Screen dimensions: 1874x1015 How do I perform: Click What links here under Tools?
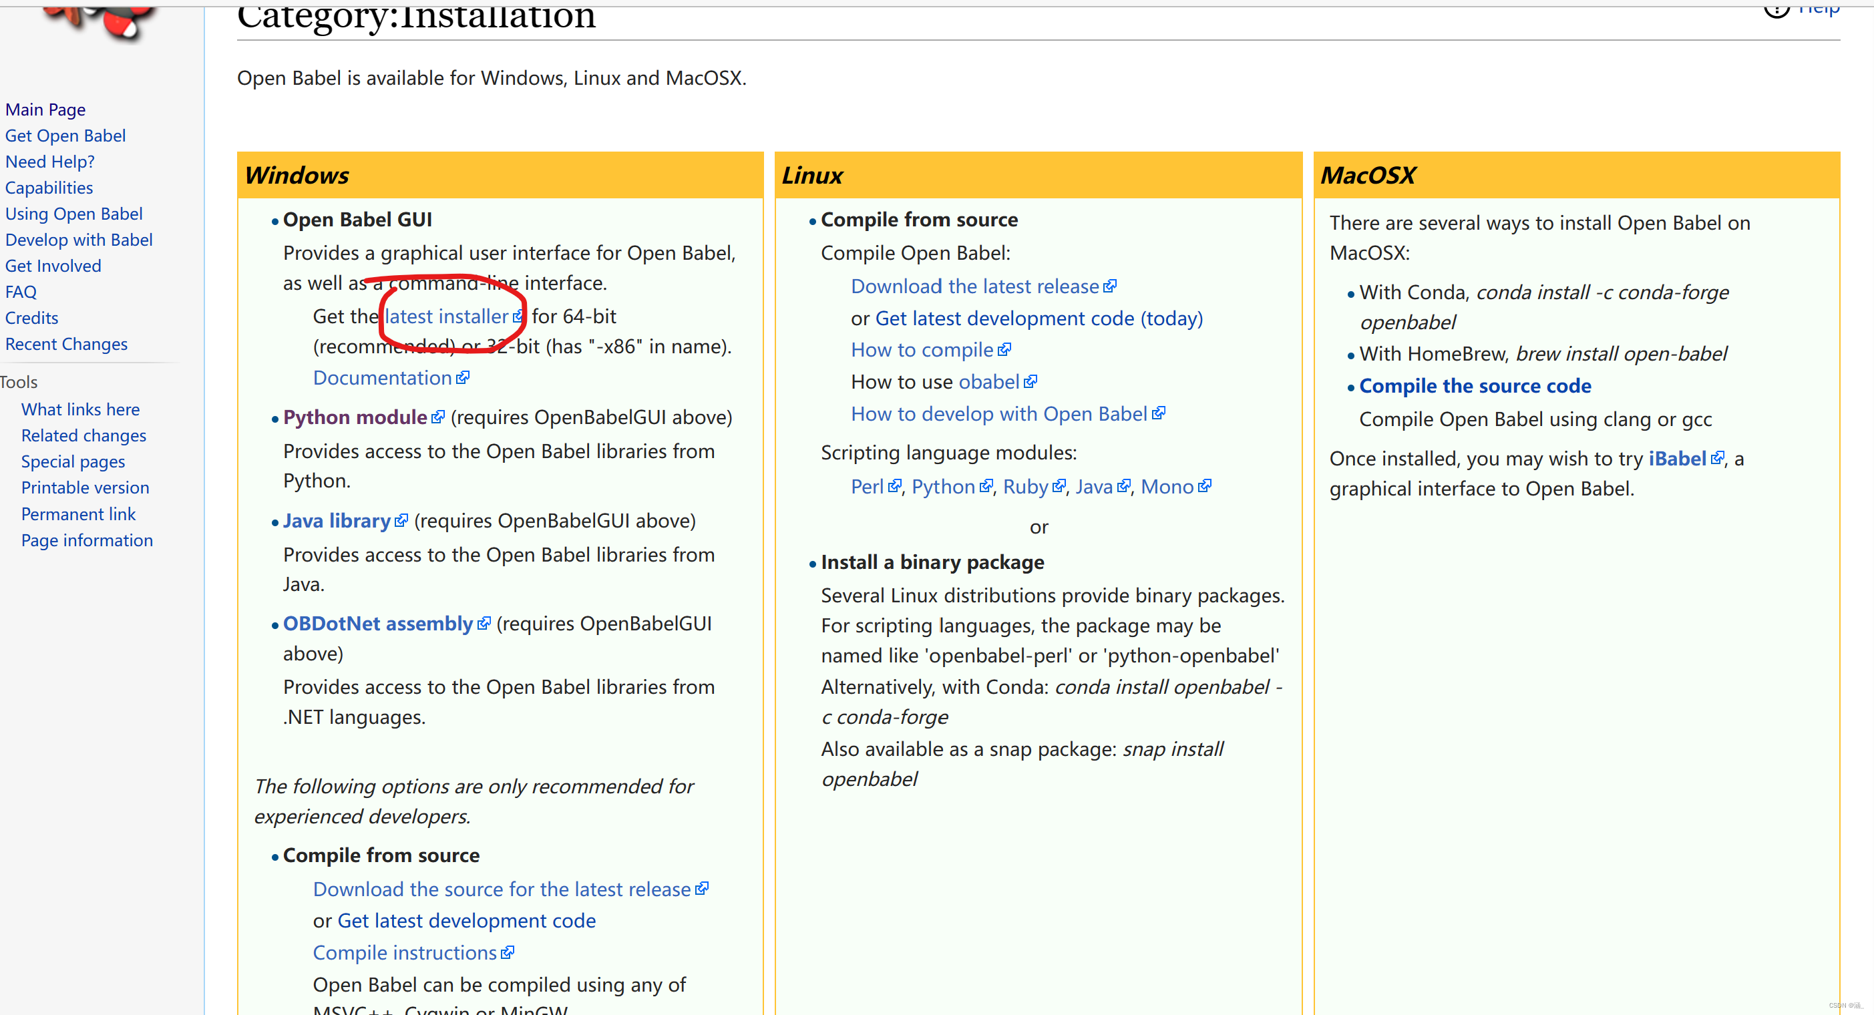point(80,409)
